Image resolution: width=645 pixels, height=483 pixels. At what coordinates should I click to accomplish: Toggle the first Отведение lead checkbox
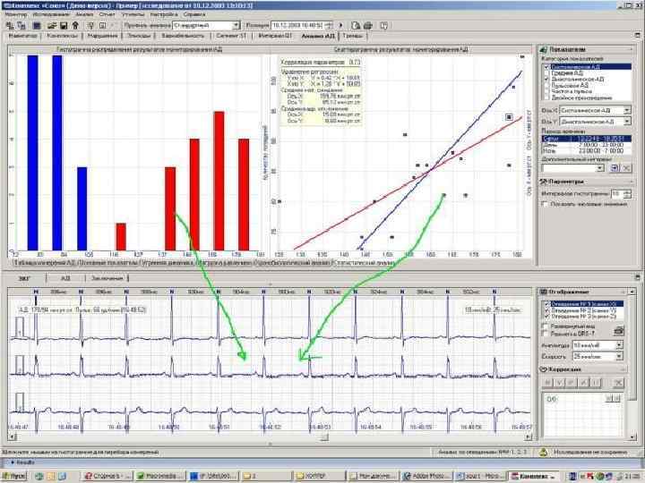(x=547, y=304)
